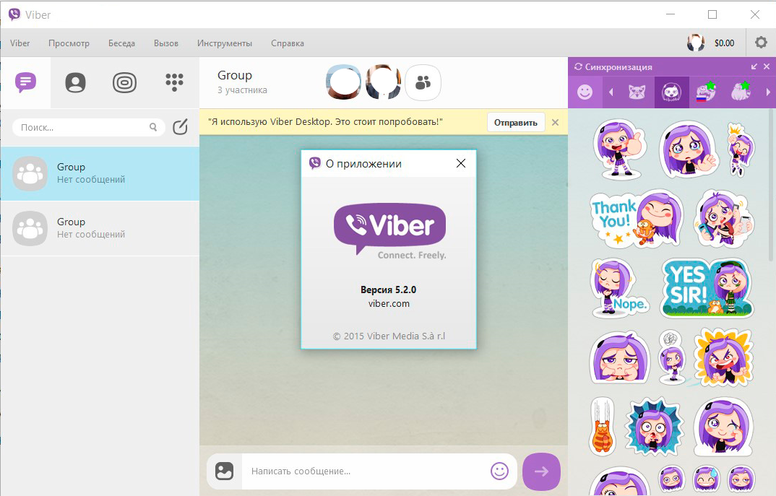Close the О приложении dialog
Image resolution: width=776 pixels, height=496 pixels.
click(x=461, y=163)
